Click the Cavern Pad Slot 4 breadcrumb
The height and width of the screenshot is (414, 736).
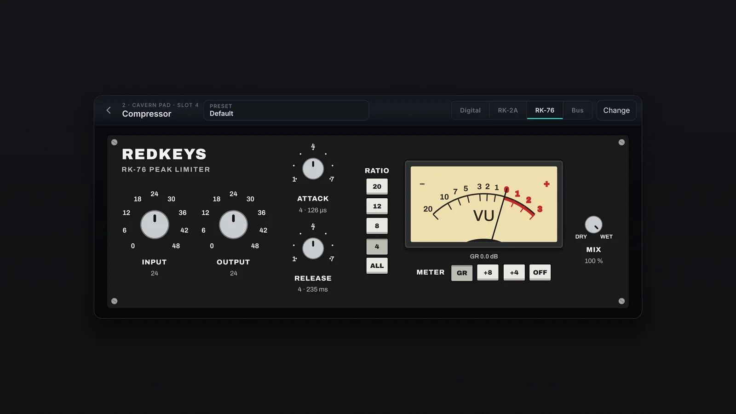[160, 105]
